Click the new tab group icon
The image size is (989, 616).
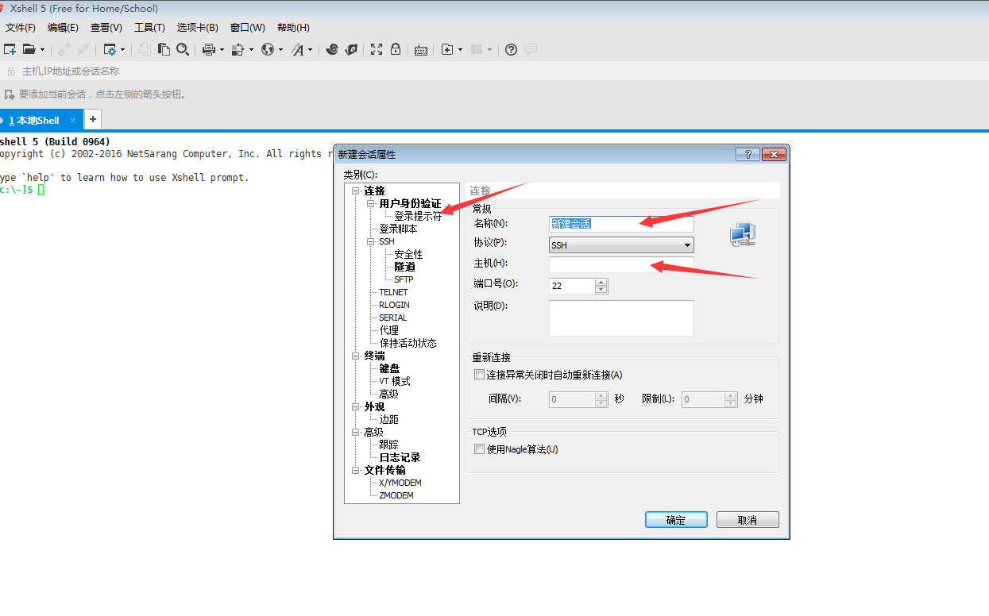click(x=447, y=49)
